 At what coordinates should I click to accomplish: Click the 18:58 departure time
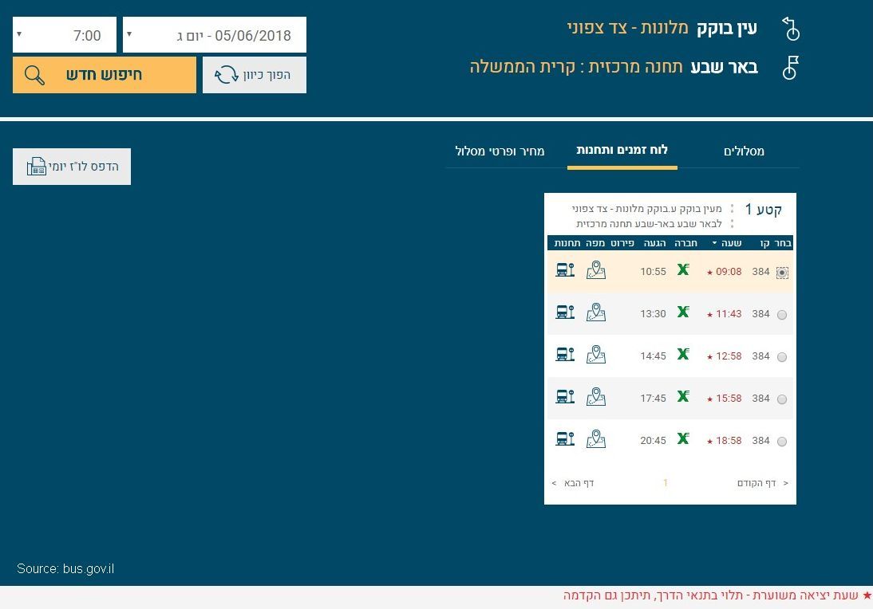click(729, 441)
